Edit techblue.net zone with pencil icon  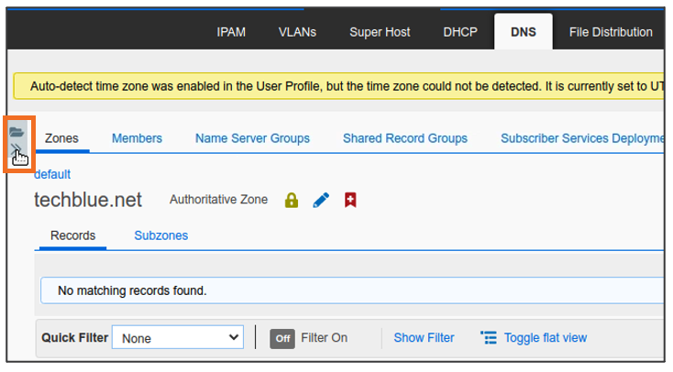tap(321, 200)
